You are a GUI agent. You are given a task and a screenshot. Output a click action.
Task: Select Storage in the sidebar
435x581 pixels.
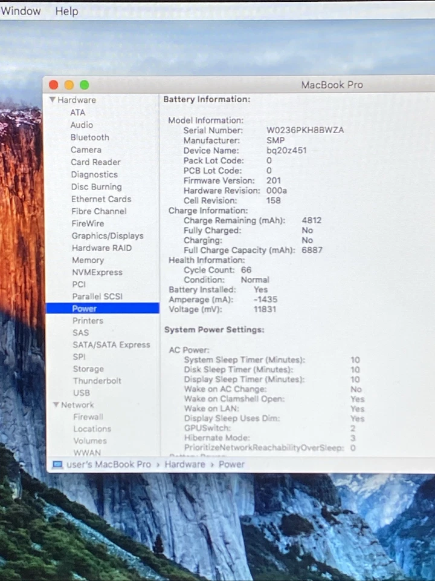pyautogui.click(x=88, y=369)
